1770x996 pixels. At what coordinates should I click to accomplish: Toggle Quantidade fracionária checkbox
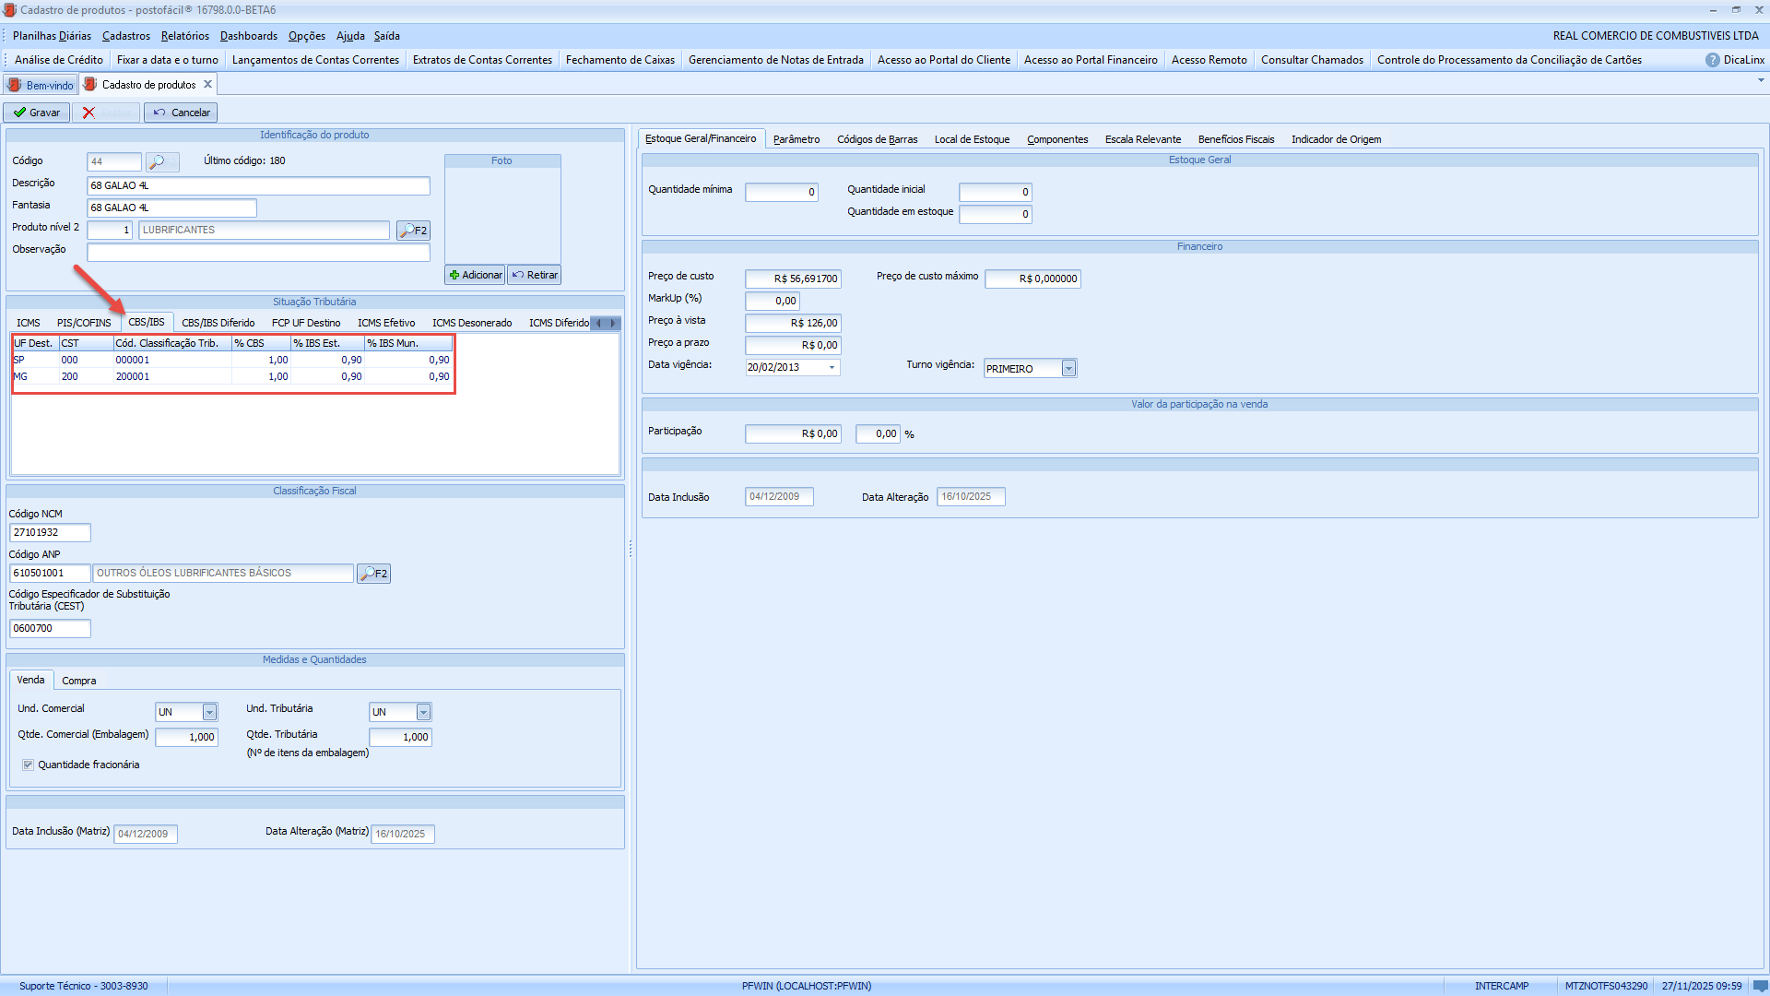pyautogui.click(x=28, y=765)
